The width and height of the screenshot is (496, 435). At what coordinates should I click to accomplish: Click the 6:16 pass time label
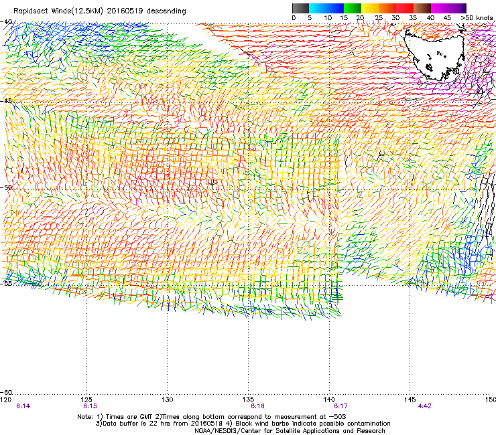pyautogui.click(x=257, y=406)
